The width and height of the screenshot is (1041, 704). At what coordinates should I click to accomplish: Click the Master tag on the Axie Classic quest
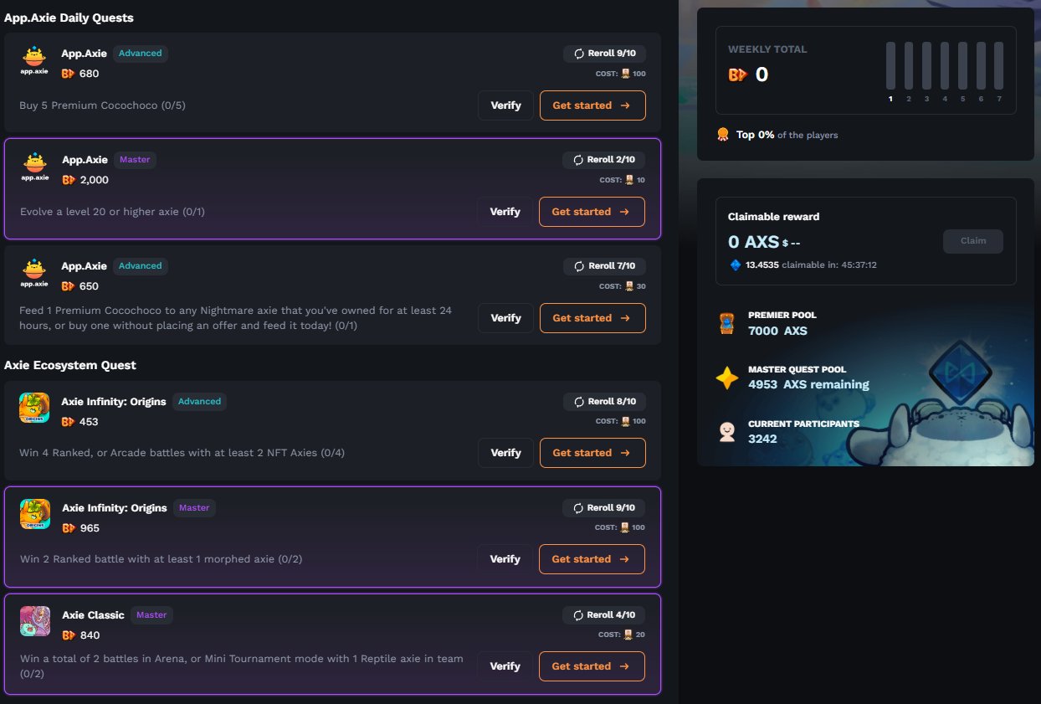coord(151,615)
